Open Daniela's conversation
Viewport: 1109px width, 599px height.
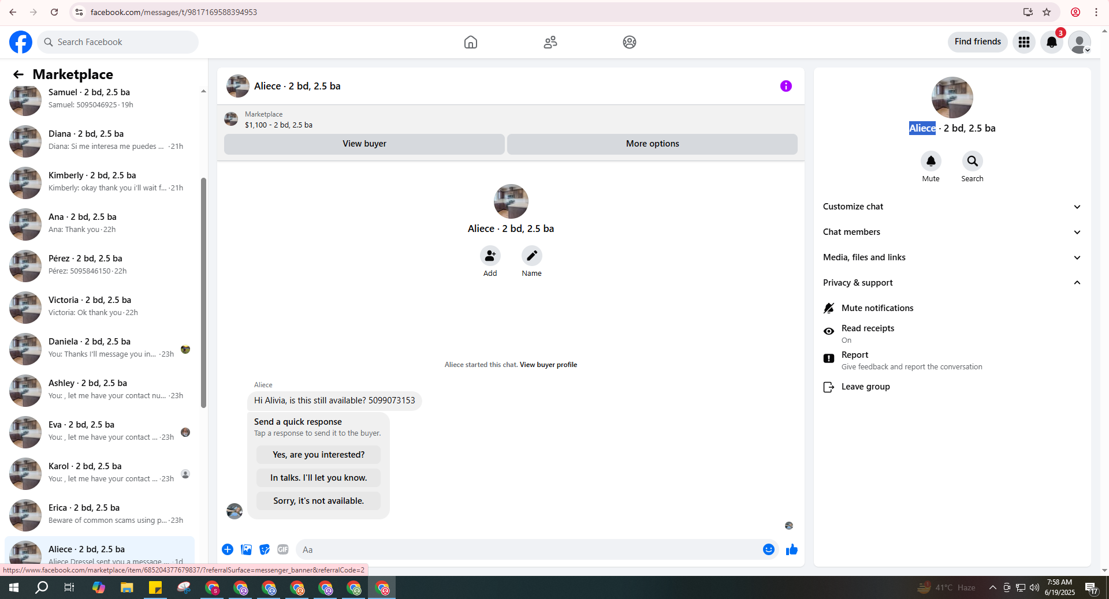[100, 348]
